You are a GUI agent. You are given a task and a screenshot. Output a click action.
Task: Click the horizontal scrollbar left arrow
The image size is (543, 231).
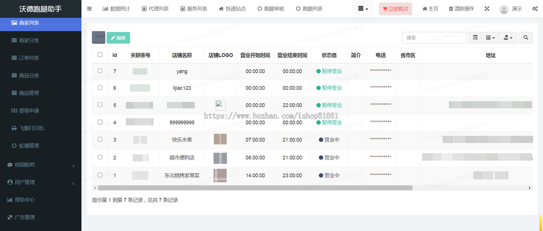[95, 188]
